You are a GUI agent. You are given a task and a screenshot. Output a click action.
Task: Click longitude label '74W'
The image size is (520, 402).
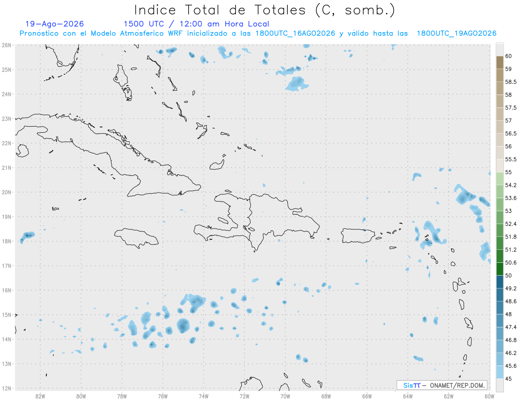click(204, 395)
